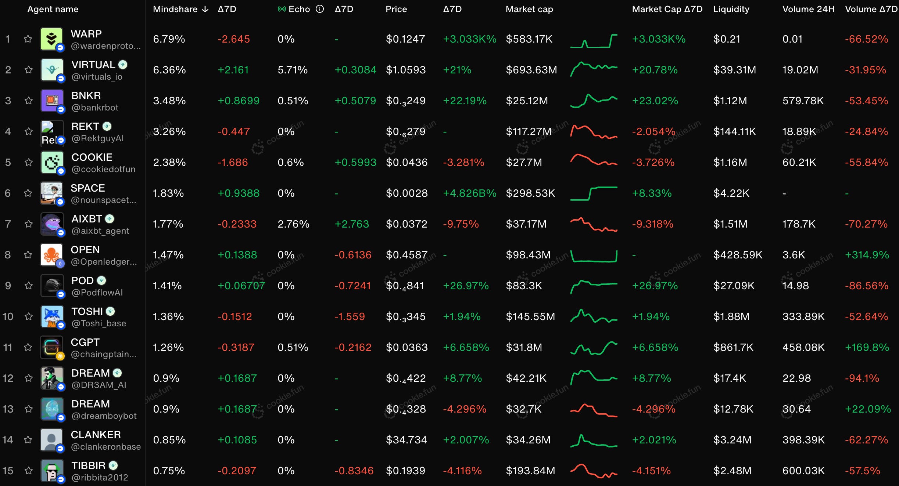This screenshot has height=486, width=899.
Task: Click the COOKIE agent logo icon
Action: (52, 162)
